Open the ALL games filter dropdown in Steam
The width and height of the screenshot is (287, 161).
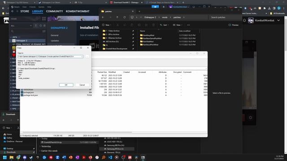[21, 26]
